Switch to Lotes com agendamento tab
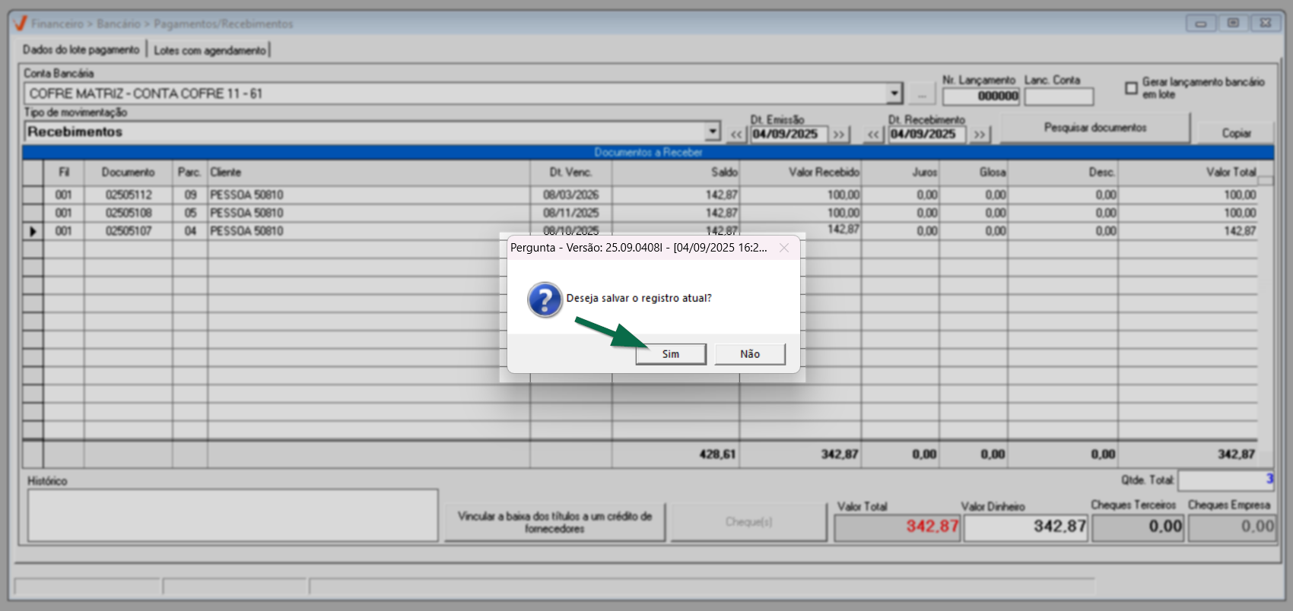The height and width of the screenshot is (611, 1293). [x=210, y=50]
